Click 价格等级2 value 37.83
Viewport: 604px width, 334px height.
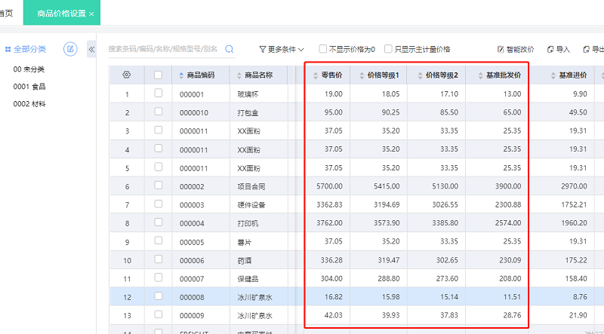pos(449,316)
